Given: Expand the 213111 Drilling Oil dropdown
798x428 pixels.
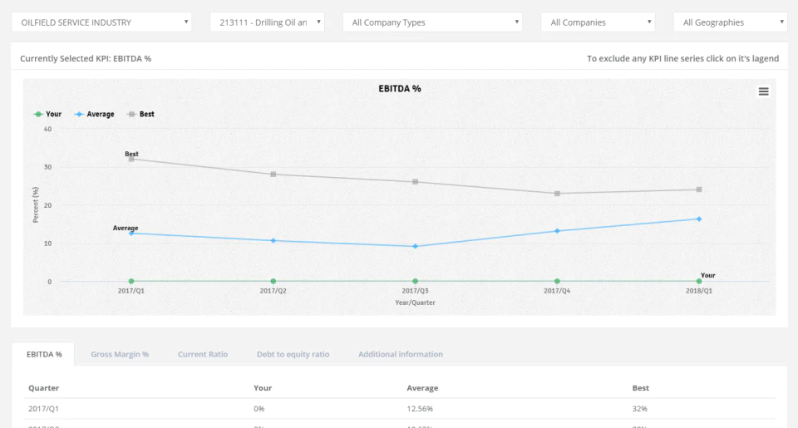Looking at the screenshot, I should pyautogui.click(x=267, y=22).
